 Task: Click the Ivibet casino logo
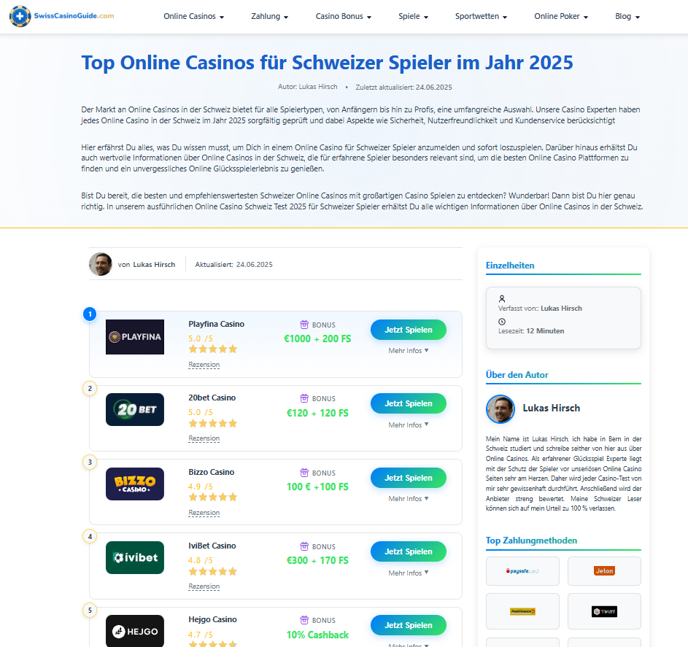[x=135, y=557]
